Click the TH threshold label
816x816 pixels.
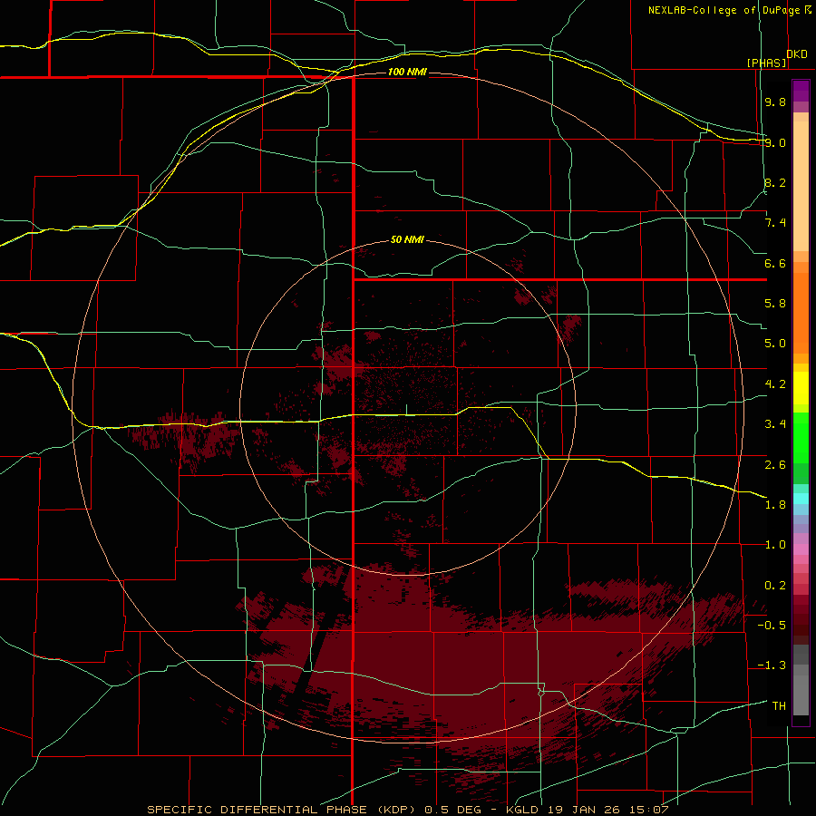click(779, 706)
